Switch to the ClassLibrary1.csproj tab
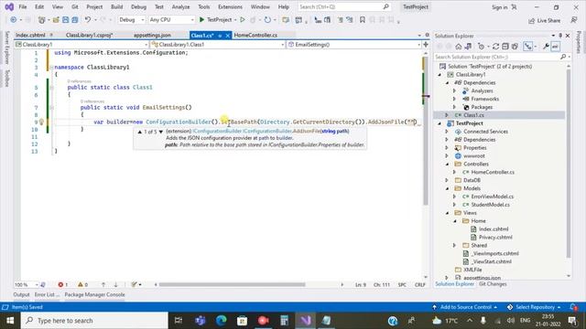This screenshot has width=586, height=329. [x=90, y=35]
